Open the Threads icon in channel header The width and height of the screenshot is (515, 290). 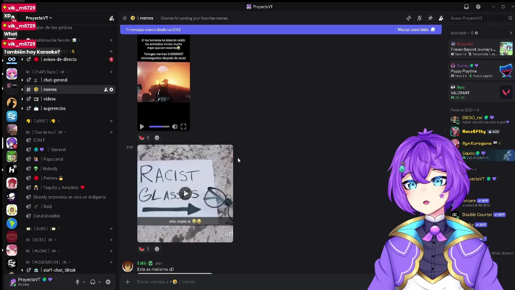click(409, 18)
